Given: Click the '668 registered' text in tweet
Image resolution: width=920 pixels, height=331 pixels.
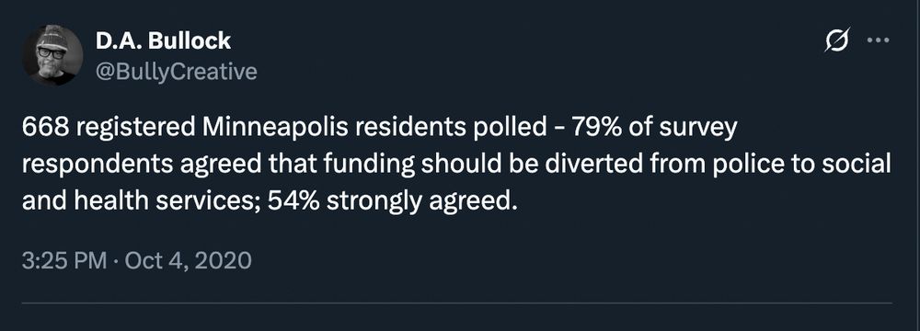Looking at the screenshot, I should point(109,129).
